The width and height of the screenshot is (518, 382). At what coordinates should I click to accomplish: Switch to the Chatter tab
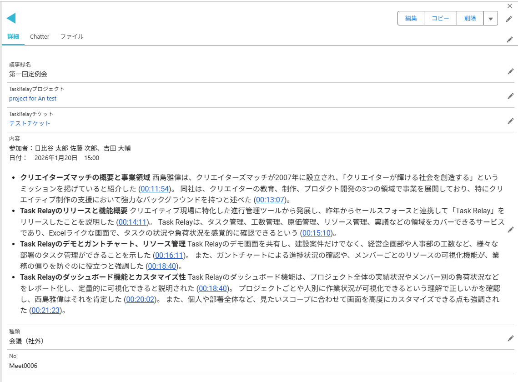point(40,37)
